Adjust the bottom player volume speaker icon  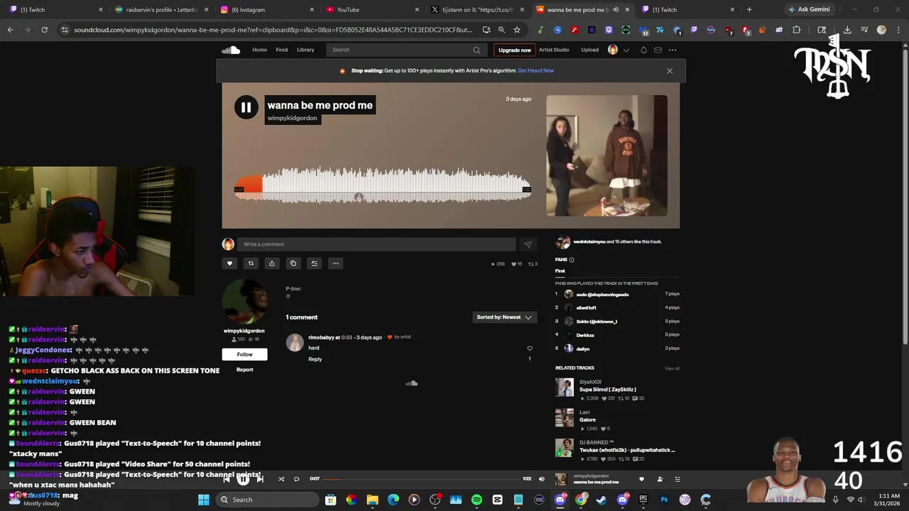542,479
